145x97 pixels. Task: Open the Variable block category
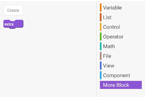[x=121, y=8]
